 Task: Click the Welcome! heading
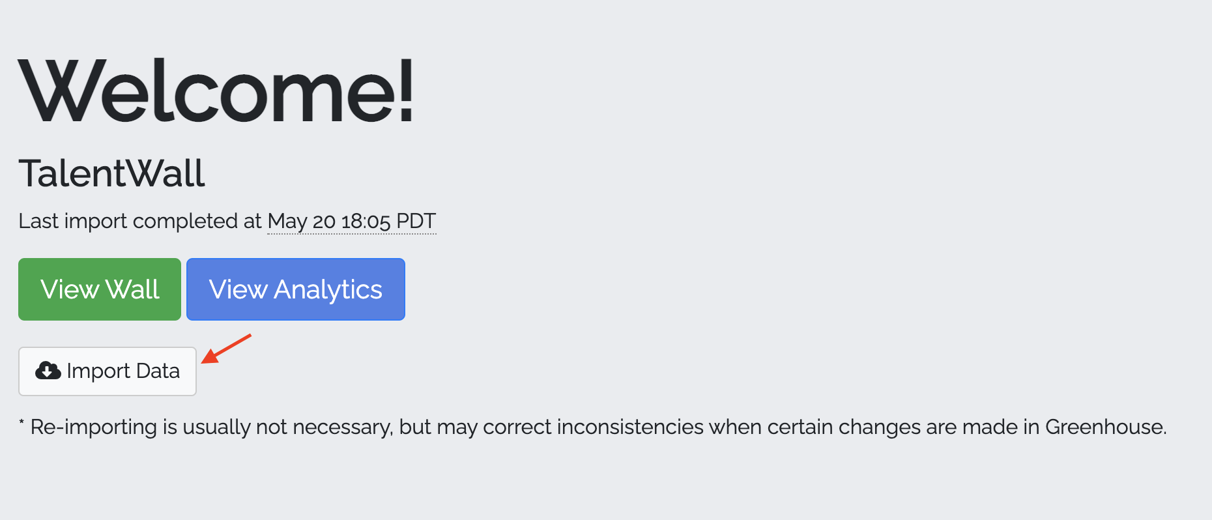216,91
